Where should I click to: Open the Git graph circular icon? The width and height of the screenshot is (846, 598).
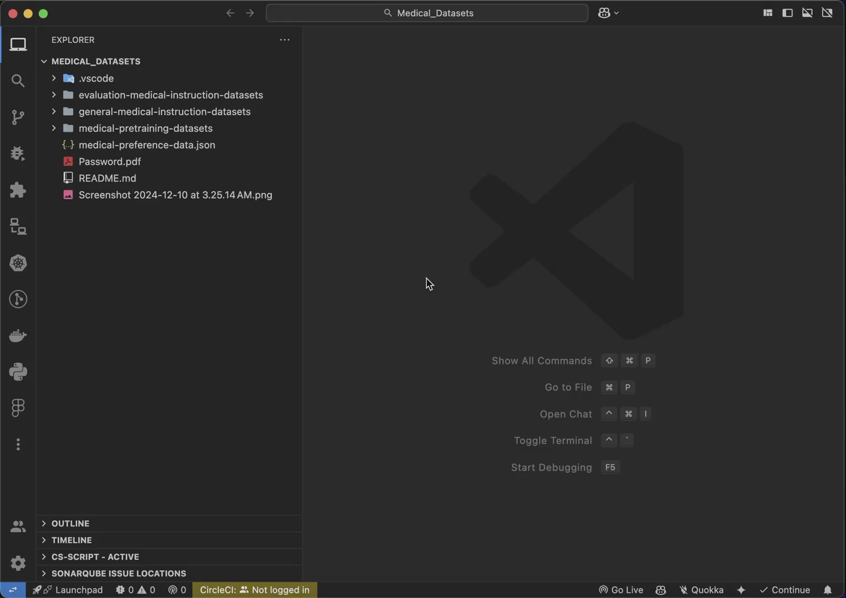point(18,299)
